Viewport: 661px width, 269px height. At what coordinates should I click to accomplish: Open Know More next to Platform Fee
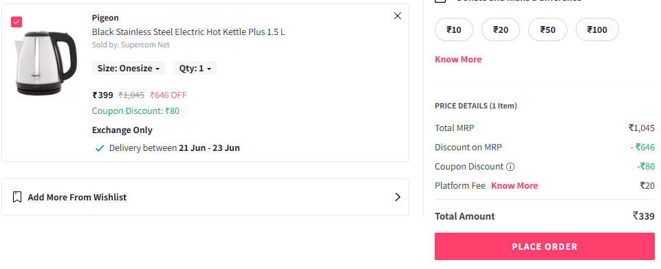click(x=514, y=186)
